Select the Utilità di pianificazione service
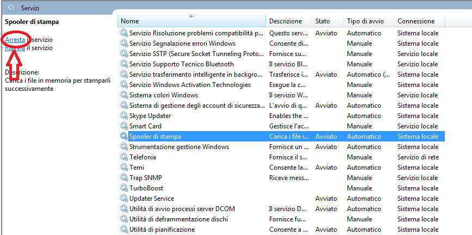The width and height of the screenshot is (472, 235). pyautogui.click(x=282, y=229)
